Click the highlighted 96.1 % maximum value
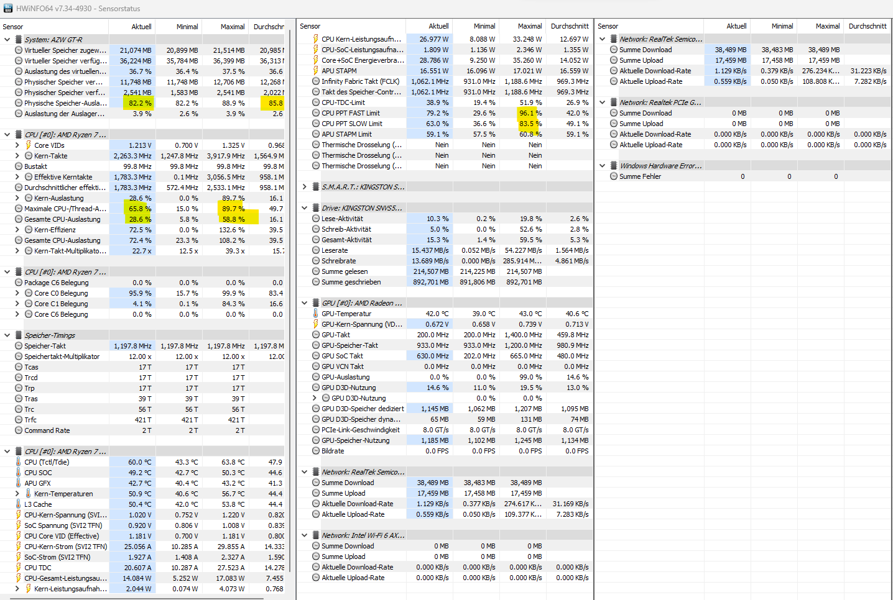This screenshot has height=600, width=893. [x=530, y=113]
